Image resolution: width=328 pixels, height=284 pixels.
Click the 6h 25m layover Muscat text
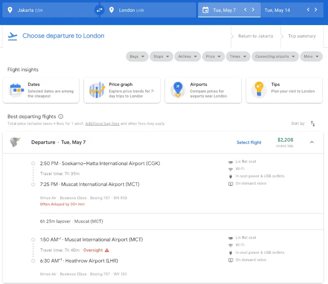(71, 221)
